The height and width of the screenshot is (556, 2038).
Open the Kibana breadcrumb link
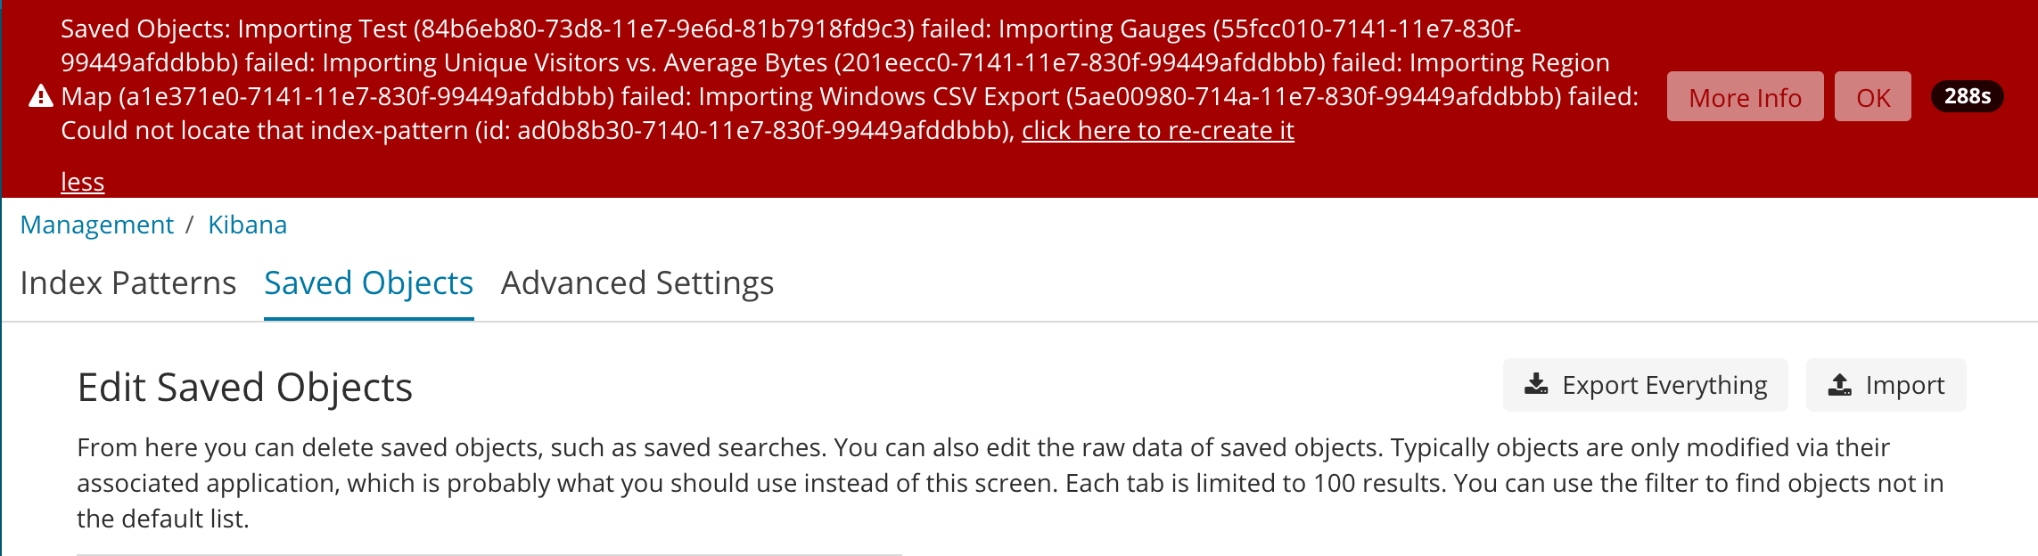point(247,225)
